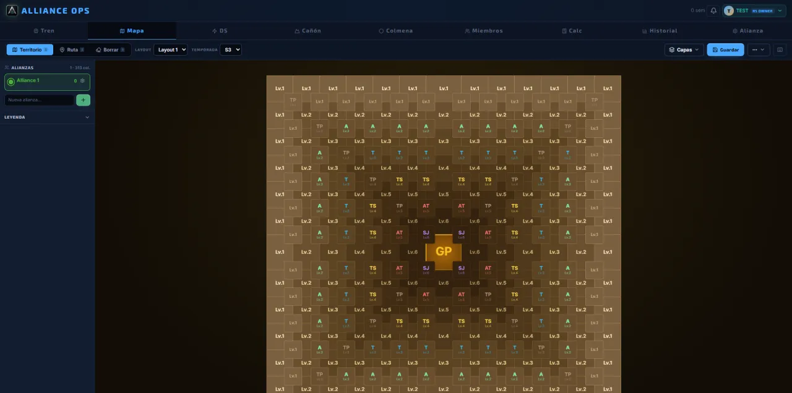Open the more options ellipsis menu

[x=759, y=49]
